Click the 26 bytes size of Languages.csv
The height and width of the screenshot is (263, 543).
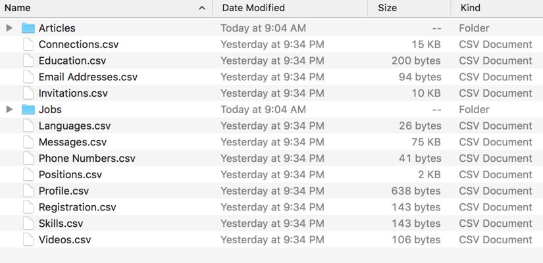(420, 126)
